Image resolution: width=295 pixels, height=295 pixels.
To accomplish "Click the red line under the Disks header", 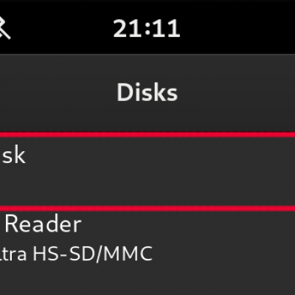I will pos(147,135).
